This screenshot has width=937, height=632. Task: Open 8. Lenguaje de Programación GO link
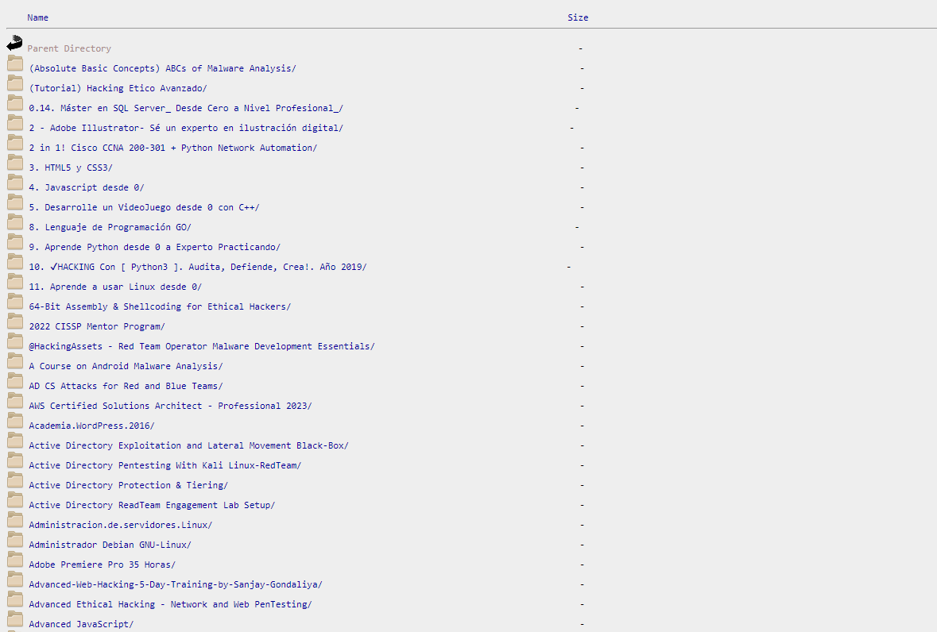click(x=110, y=227)
